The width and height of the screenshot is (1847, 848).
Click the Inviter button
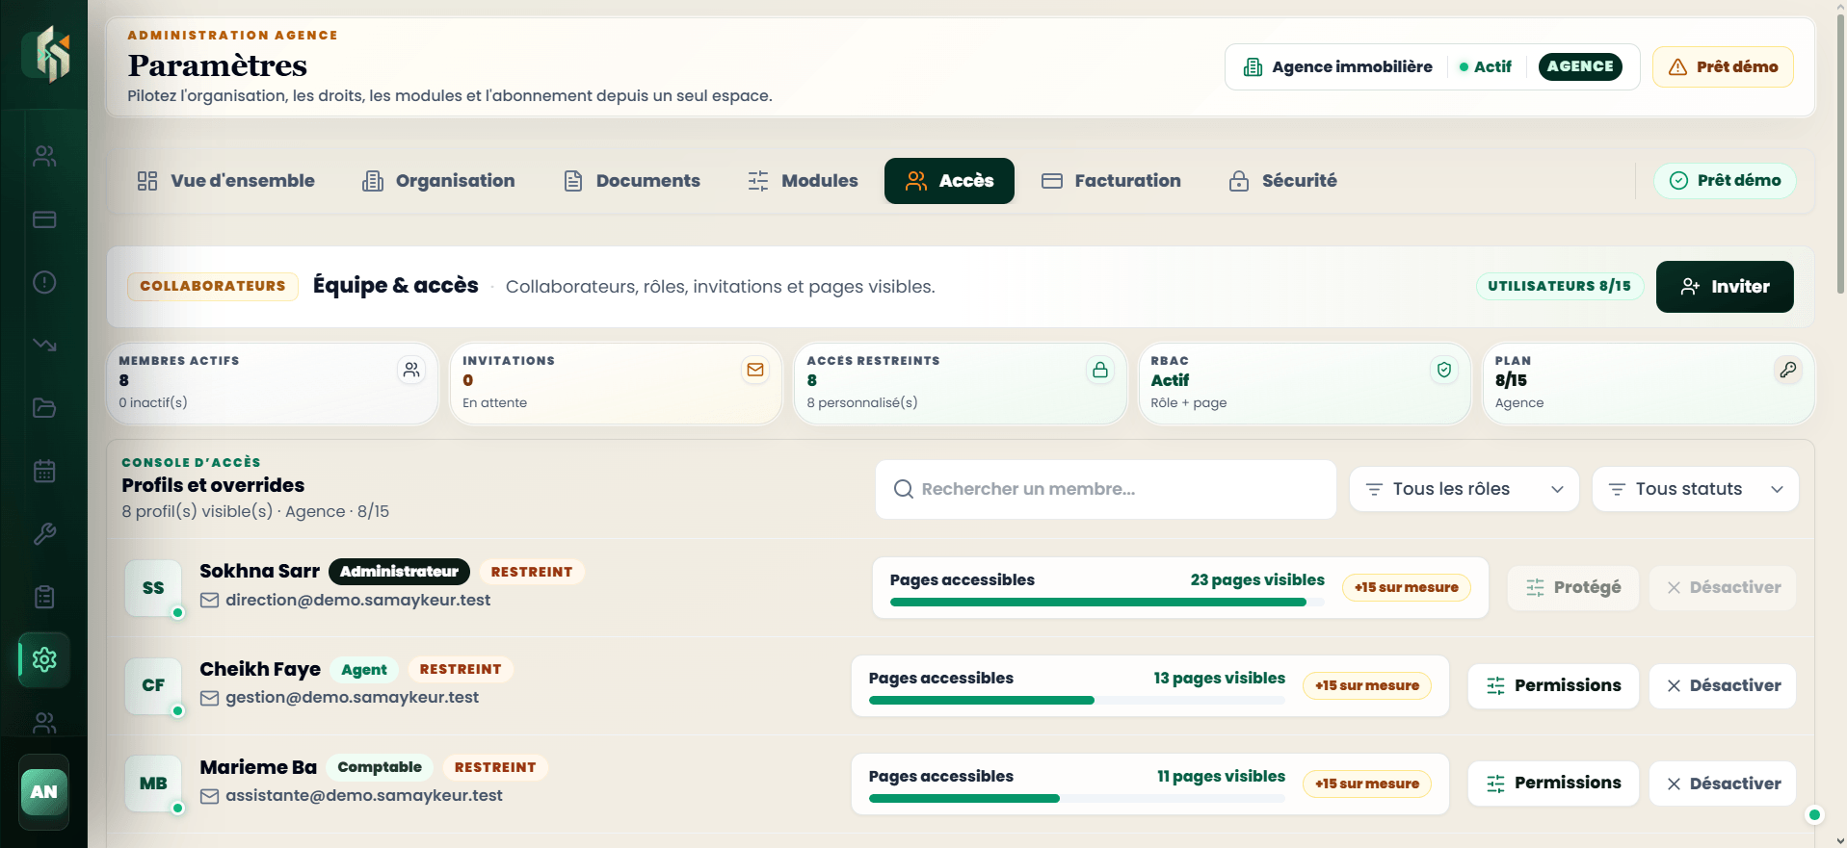pos(1725,287)
